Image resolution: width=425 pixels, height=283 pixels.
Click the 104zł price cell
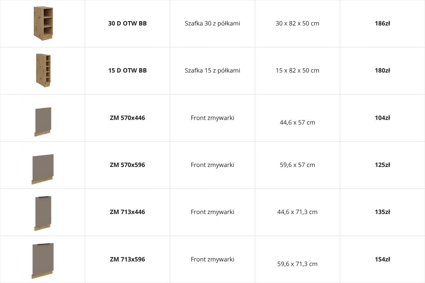pos(382,118)
